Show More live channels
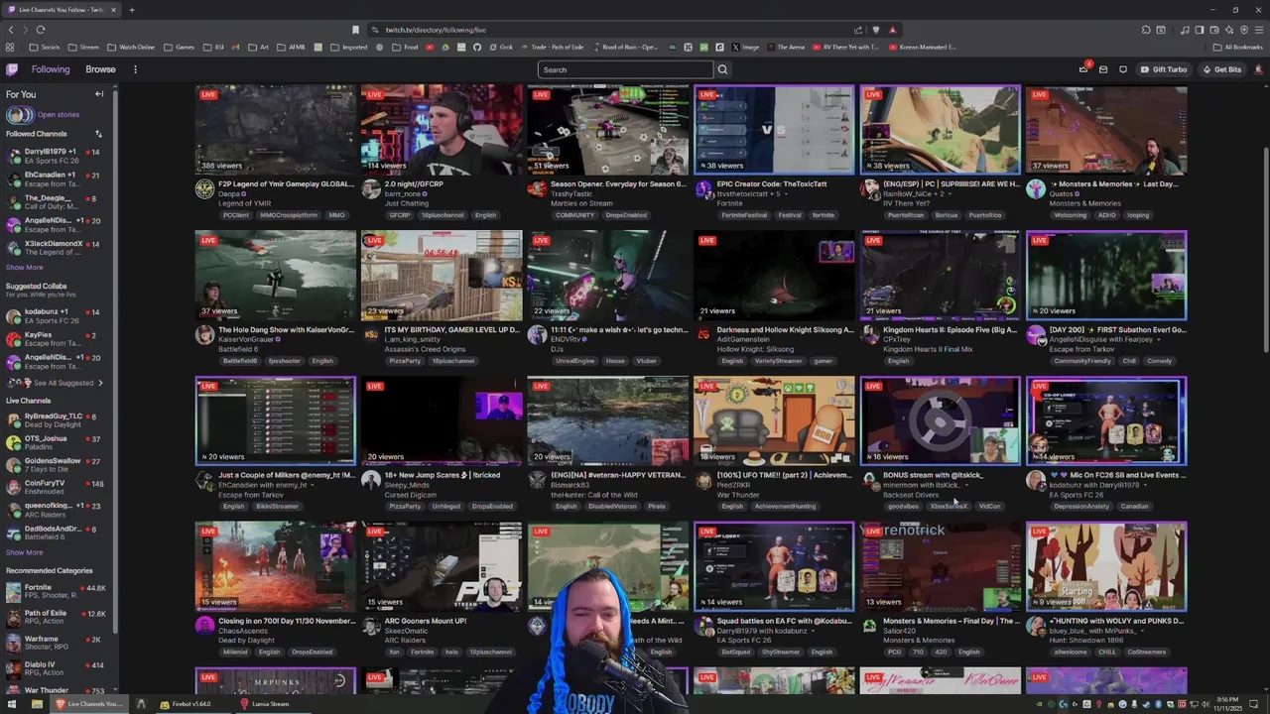Screen dimensions: 1270x714 click(25, 552)
